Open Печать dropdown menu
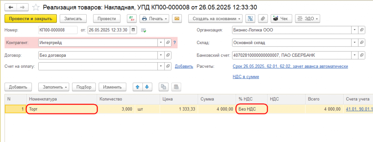This screenshot has width=373, height=142. click(154, 18)
